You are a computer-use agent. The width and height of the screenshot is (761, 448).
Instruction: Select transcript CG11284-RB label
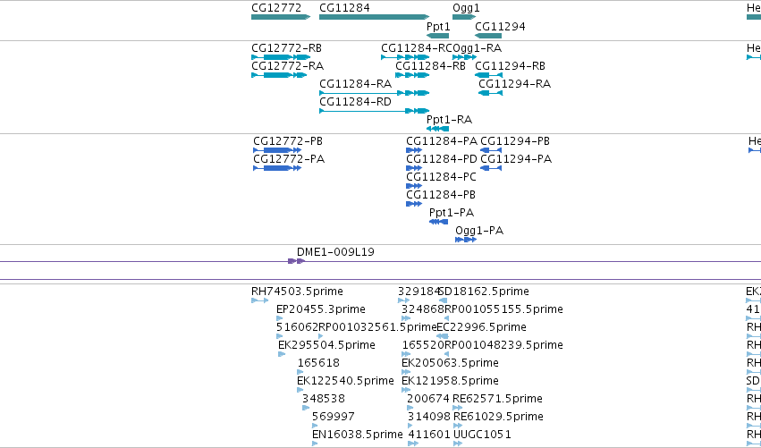click(x=430, y=65)
